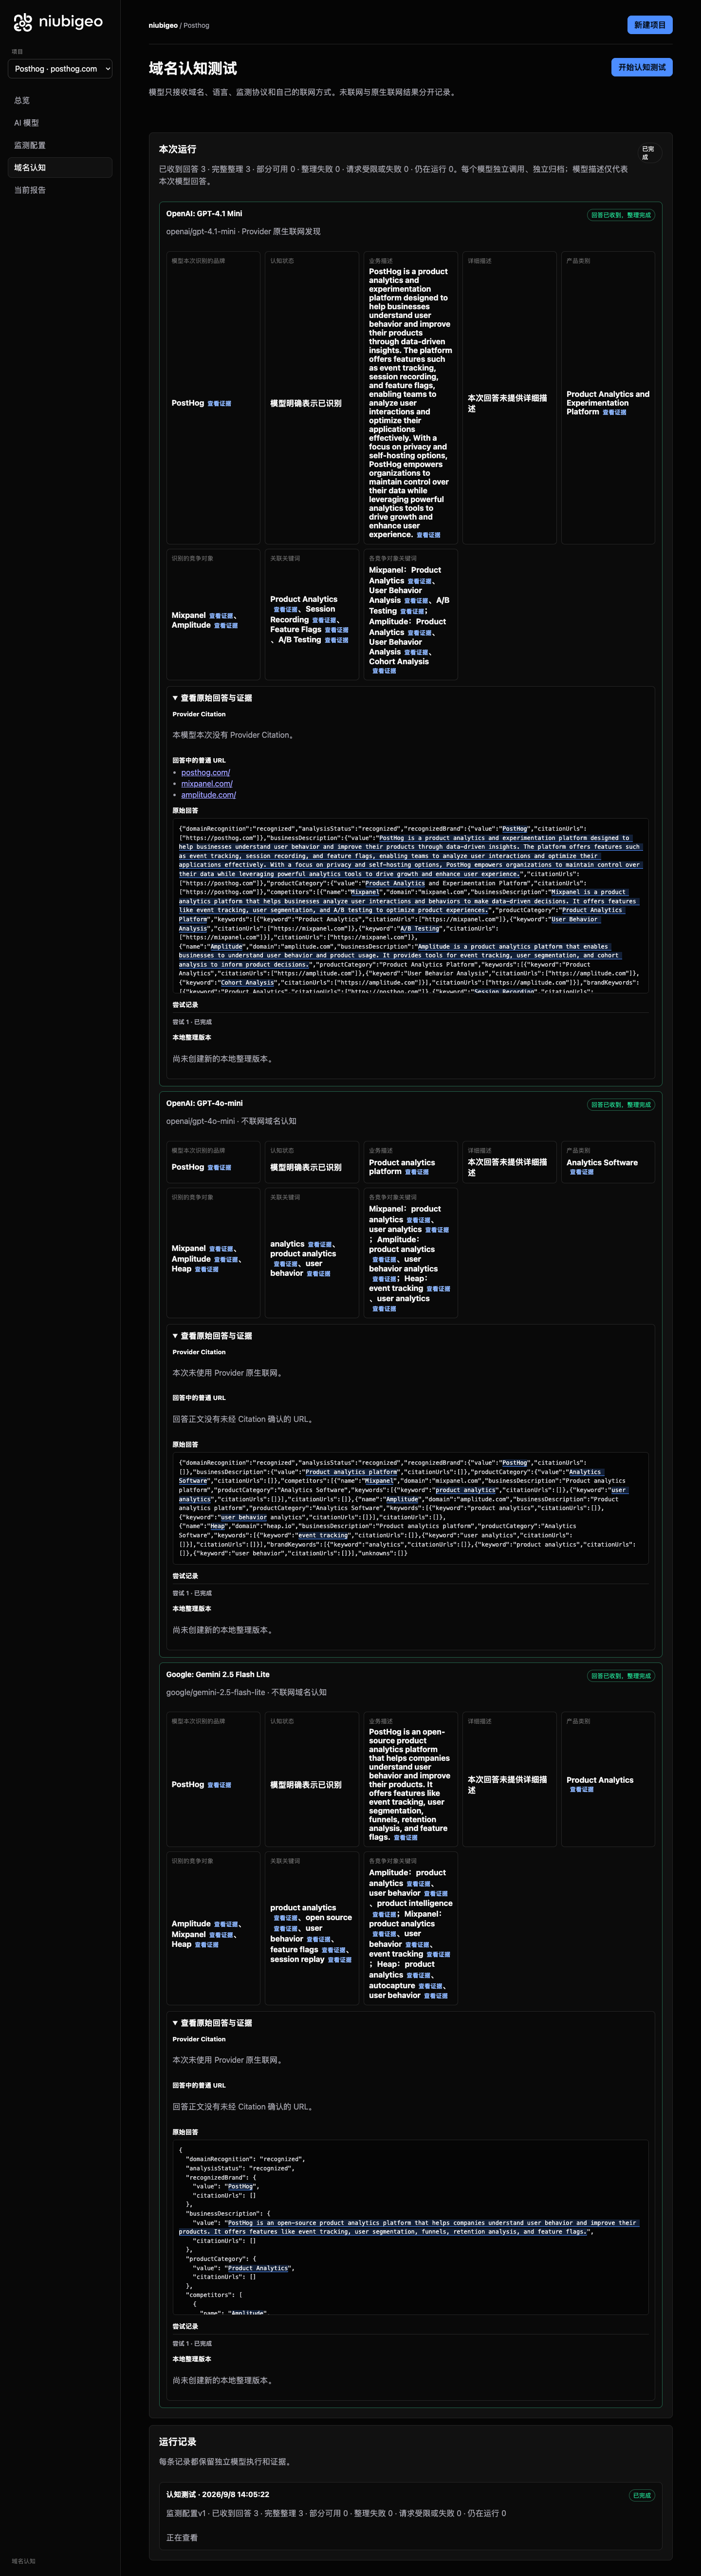The height and width of the screenshot is (2576, 701).
Task: Click openai/gpt-4.1-mini · Provider 原生联网发现 text
Action: point(243,231)
